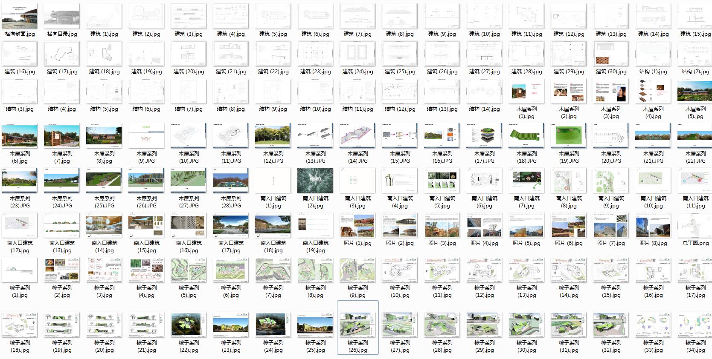Screen dimensions: 712x359
Task: Select thumbnail 南入口建筑 (1).jpg
Action: point(273,181)
